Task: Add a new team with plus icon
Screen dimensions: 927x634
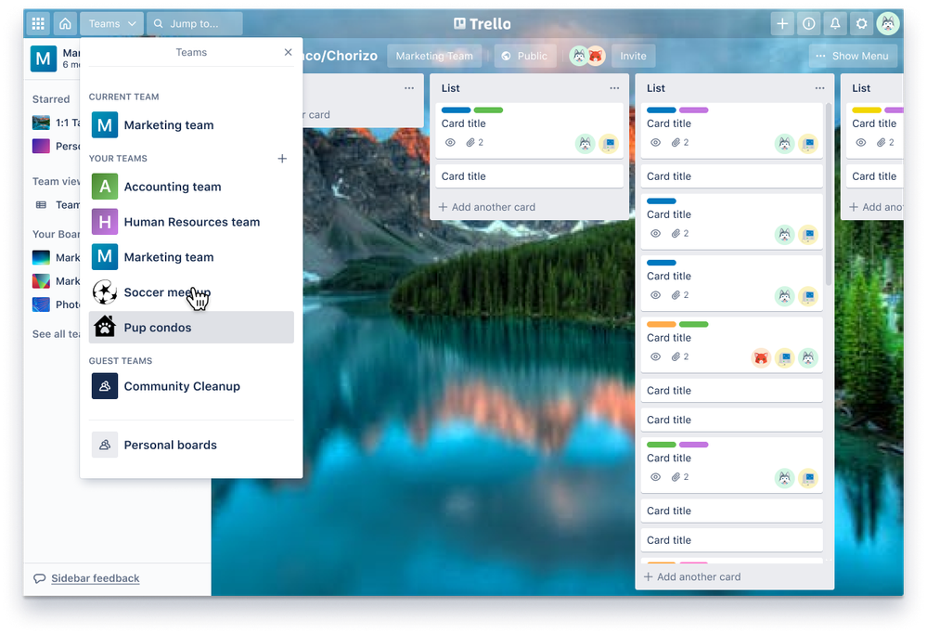Action: click(283, 159)
